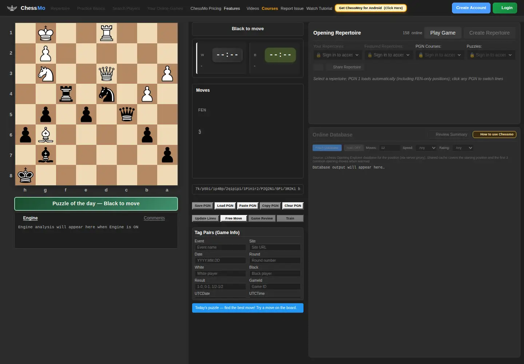This screenshot has height=364, width=524.
Task: Click the green Login button
Action: (x=505, y=8)
